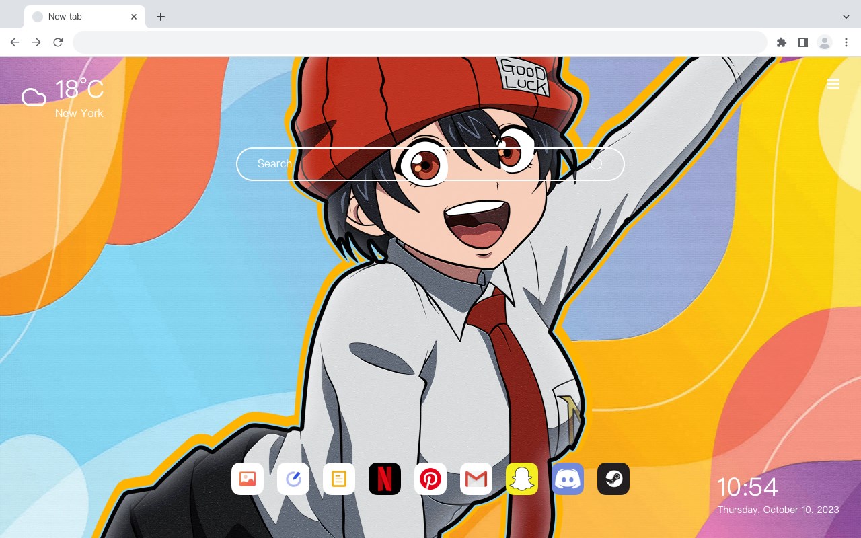Open the yellow notes shortcut
The width and height of the screenshot is (861, 538).
pos(339,479)
